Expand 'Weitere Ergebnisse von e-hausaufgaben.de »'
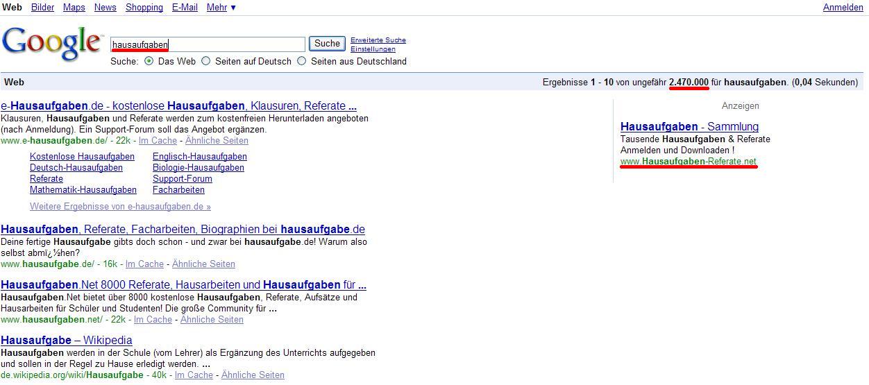Viewport: 869px width, 385px height. (120, 206)
